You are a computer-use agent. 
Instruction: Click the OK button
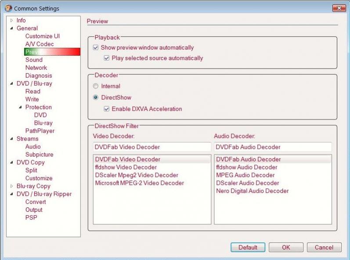[286, 247]
